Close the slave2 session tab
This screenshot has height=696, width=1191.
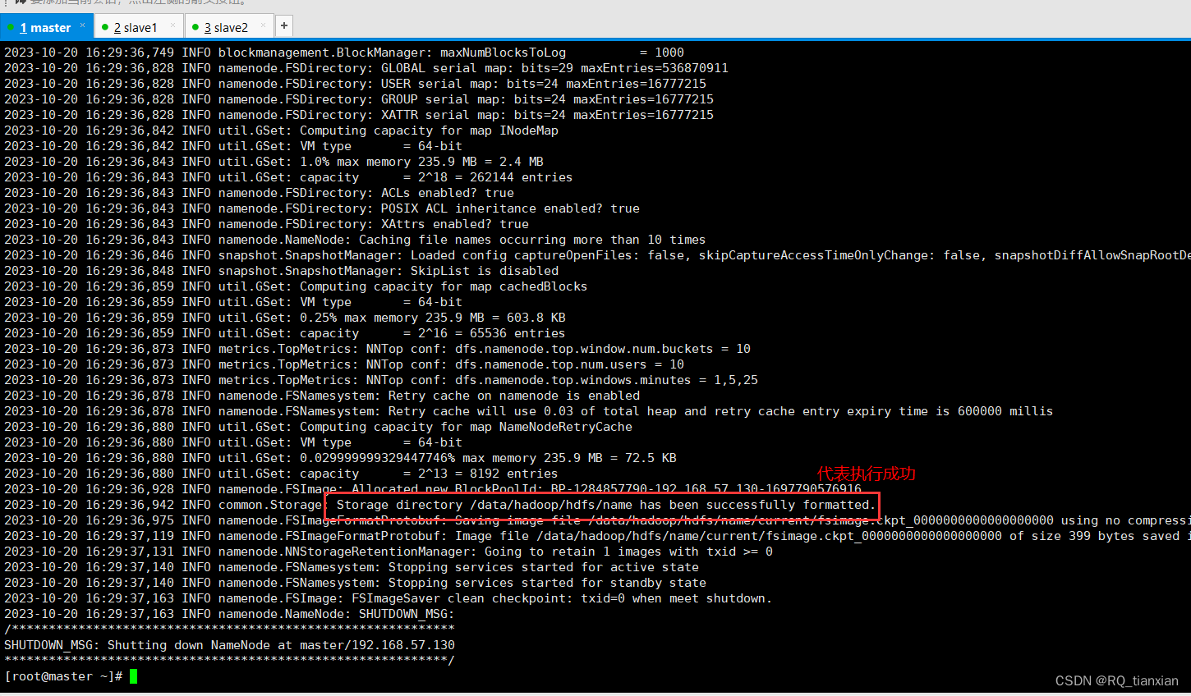[263, 25]
